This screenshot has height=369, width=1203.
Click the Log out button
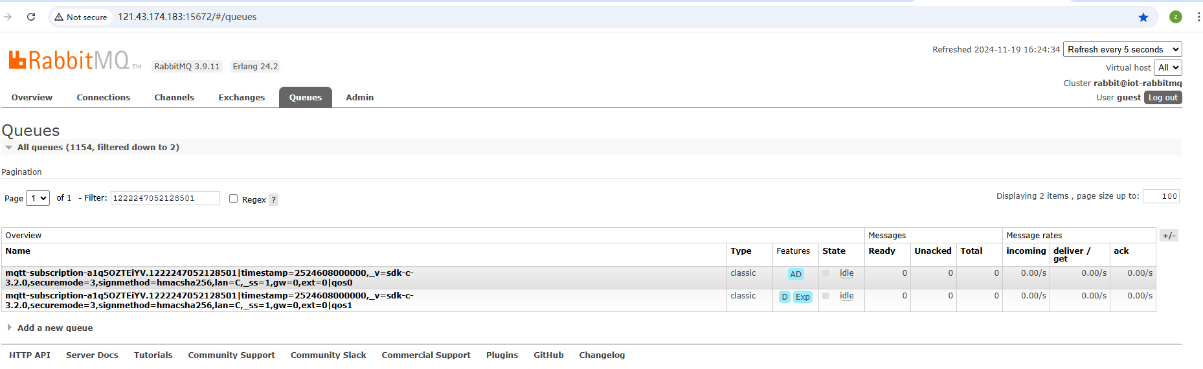(1163, 98)
